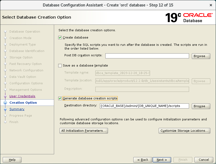Click the 'Database Identification' step text

click(x=27, y=51)
